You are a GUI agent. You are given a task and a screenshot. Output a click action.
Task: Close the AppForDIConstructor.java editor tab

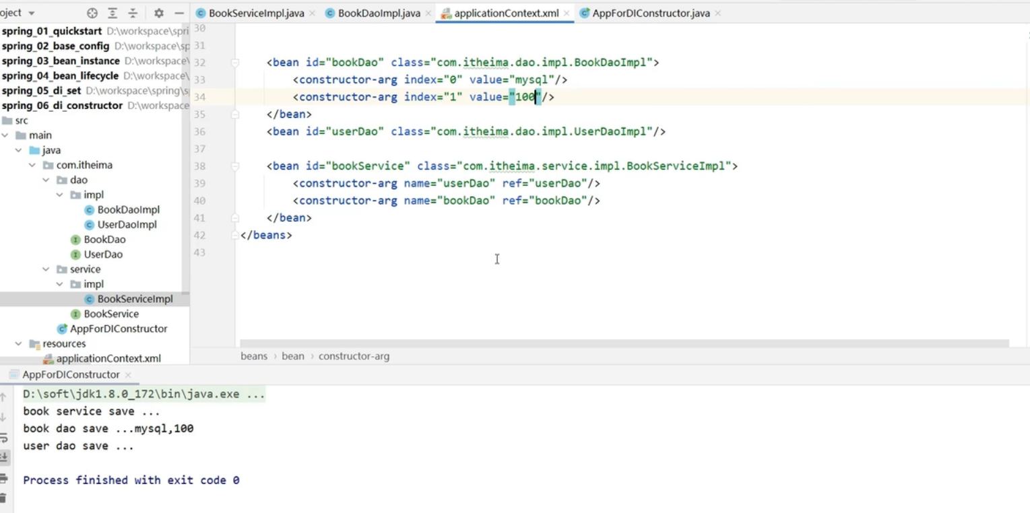tap(717, 13)
